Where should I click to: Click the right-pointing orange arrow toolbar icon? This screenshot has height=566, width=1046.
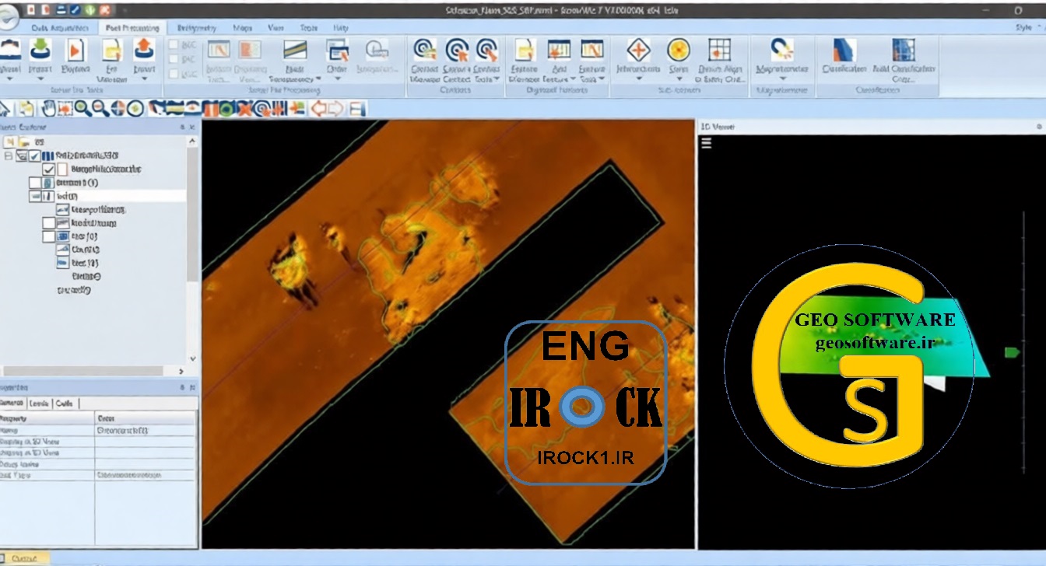point(337,109)
